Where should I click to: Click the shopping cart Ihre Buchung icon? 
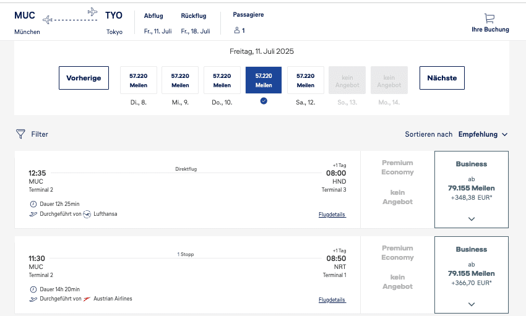click(489, 19)
